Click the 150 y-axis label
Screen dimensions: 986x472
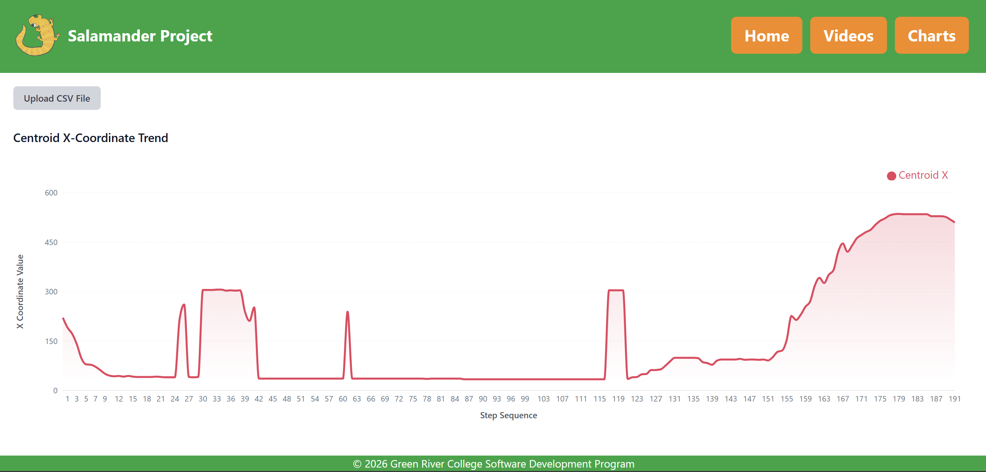pyautogui.click(x=51, y=341)
